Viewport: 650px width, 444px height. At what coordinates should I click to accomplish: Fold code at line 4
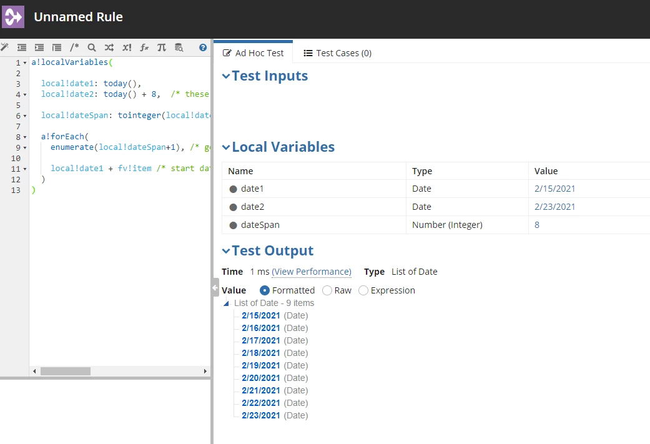(x=25, y=95)
